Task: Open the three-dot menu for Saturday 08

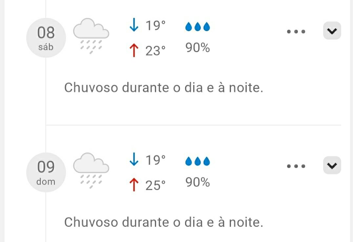Action: coord(296,32)
